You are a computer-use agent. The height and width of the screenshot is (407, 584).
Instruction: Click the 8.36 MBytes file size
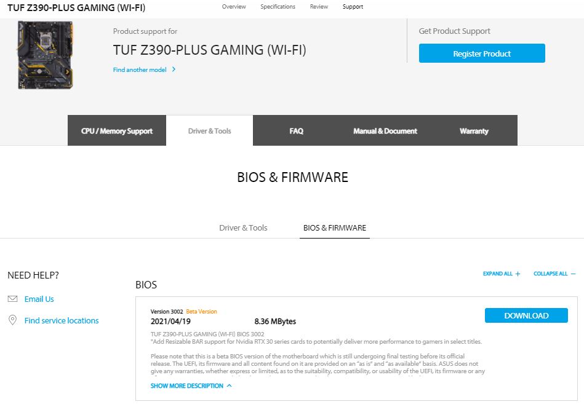(275, 321)
